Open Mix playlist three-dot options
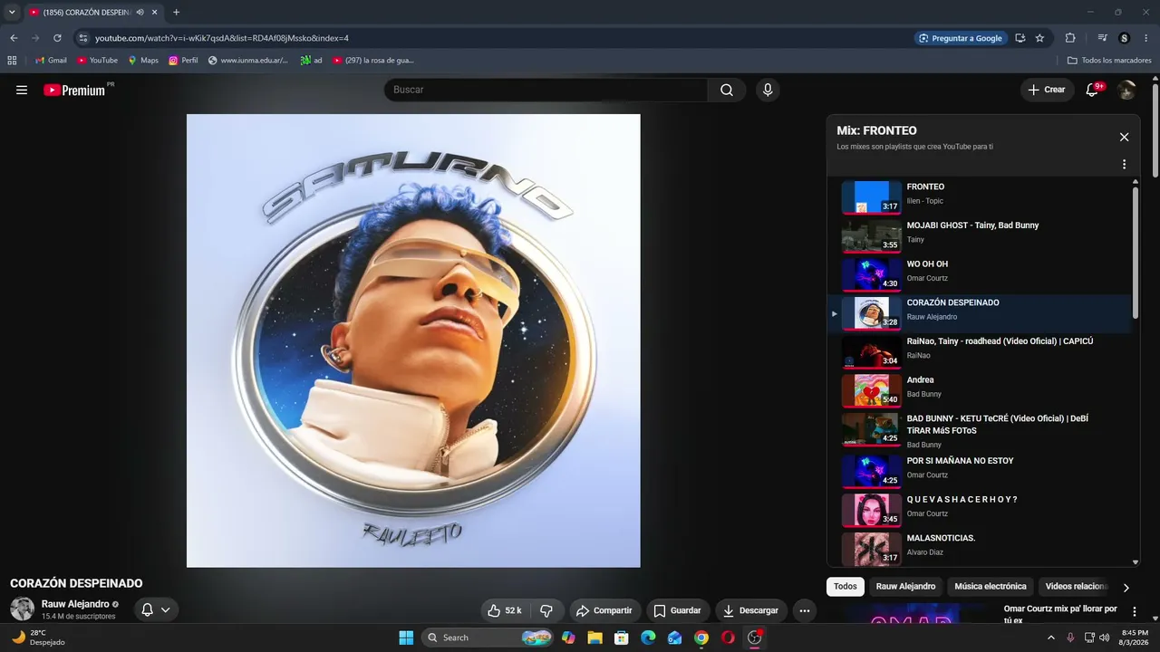 point(1124,165)
